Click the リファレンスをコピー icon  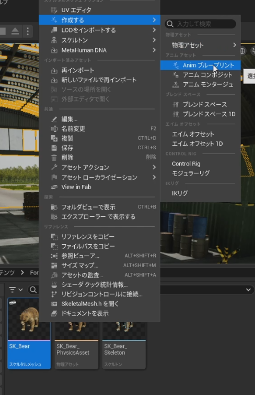(x=54, y=237)
